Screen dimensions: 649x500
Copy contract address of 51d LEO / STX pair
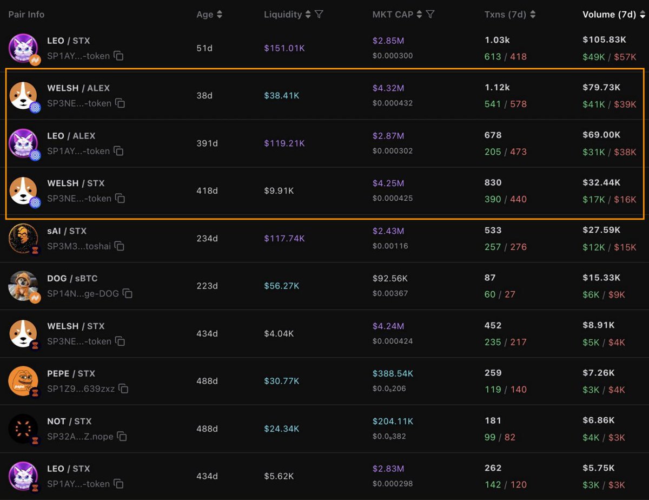[x=119, y=56]
